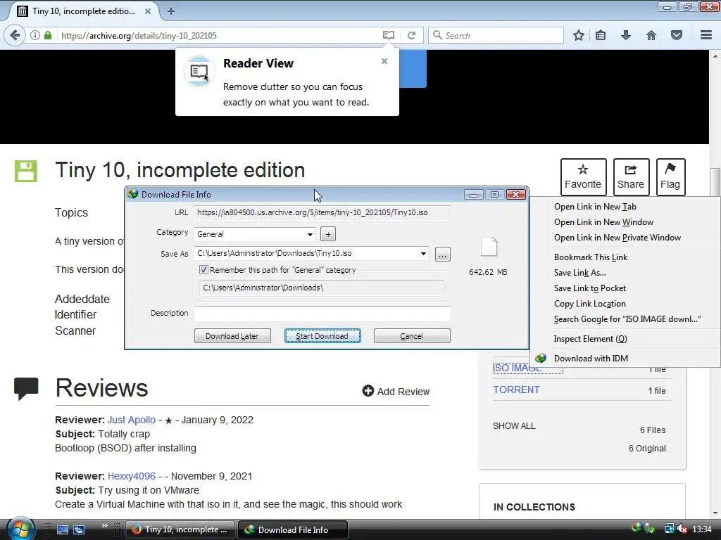Click the taskbar clock 13:34
The width and height of the screenshot is (721, 540).
pyautogui.click(x=702, y=529)
